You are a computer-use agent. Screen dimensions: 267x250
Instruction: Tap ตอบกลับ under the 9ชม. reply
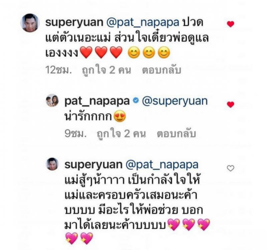[177, 134]
